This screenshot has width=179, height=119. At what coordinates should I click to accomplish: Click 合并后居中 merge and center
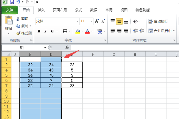(x=160, y=31)
